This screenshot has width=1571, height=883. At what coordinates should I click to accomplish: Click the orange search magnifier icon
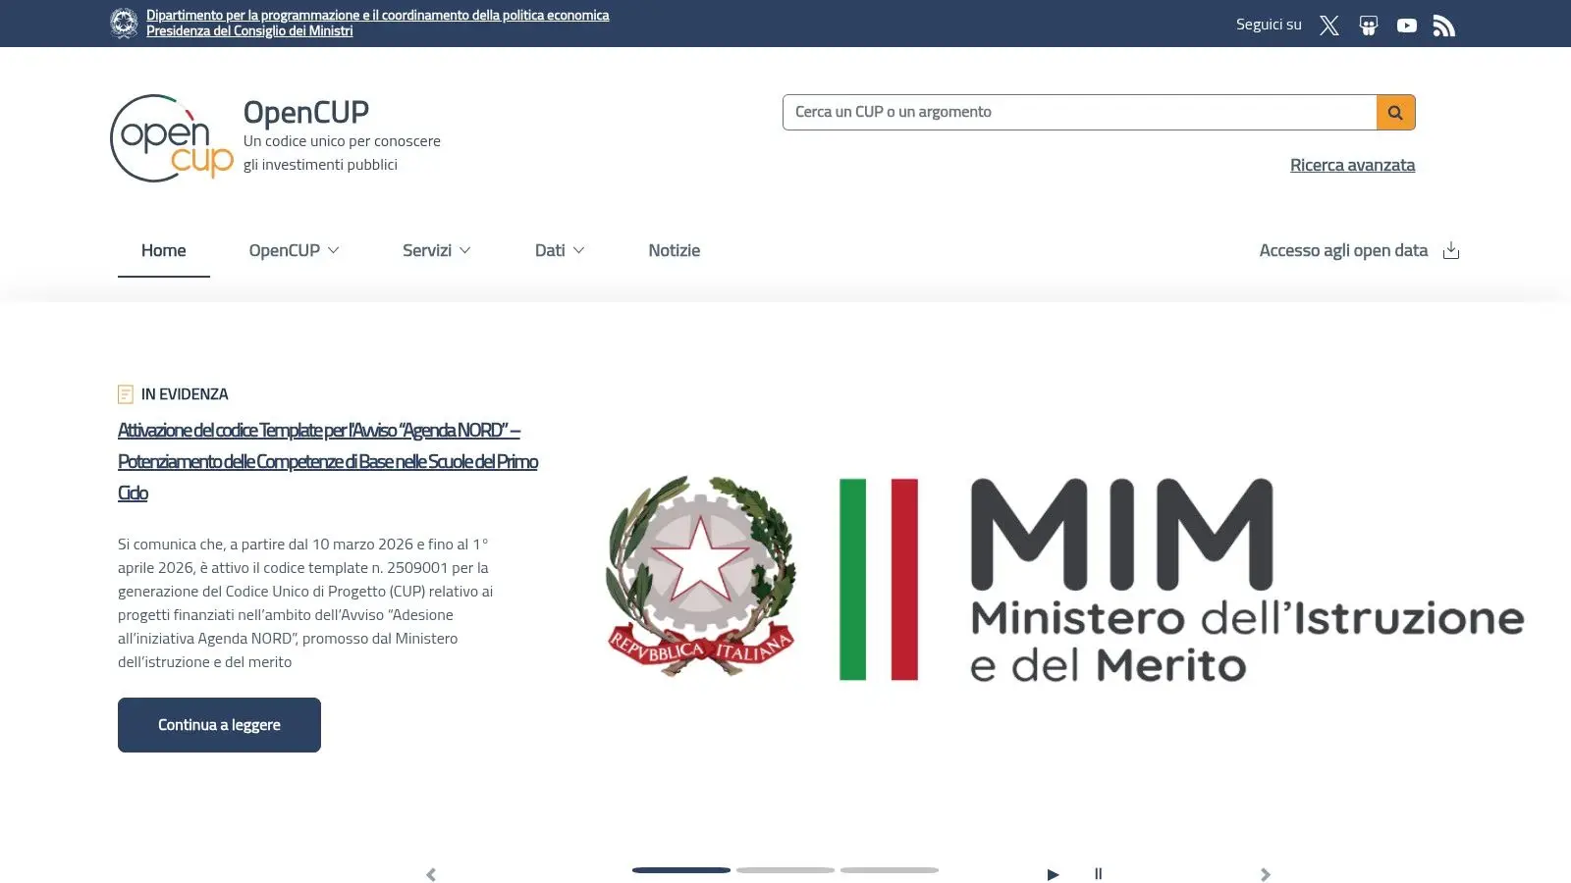1394,111
